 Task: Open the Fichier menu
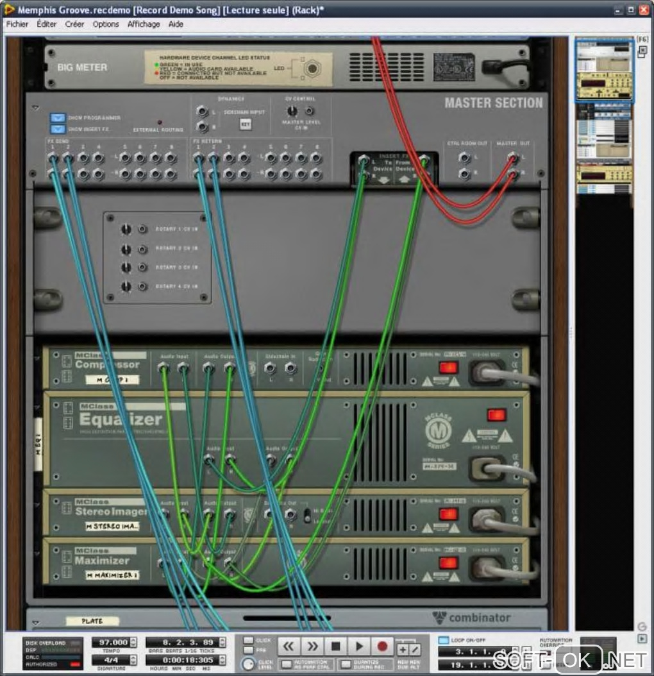[x=17, y=24]
